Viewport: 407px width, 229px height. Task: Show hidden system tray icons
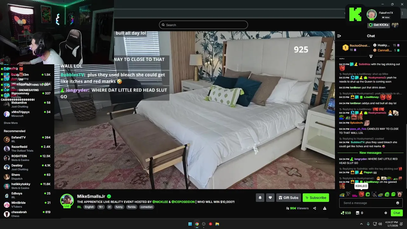click(x=361, y=224)
